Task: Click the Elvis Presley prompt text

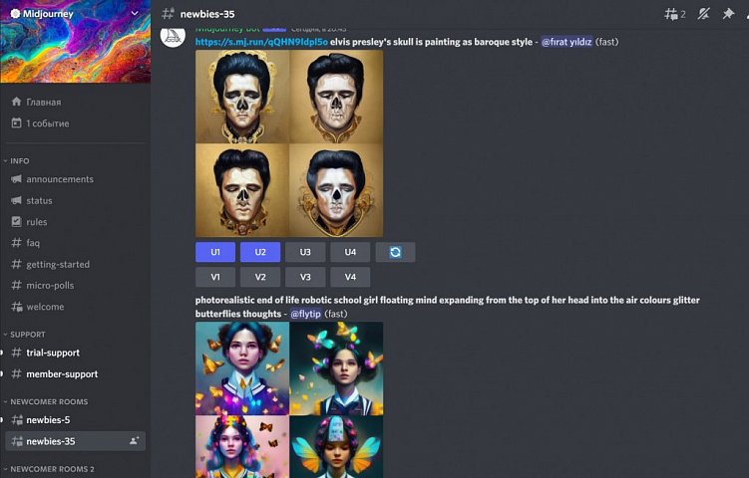Action: (x=431, y=42)
